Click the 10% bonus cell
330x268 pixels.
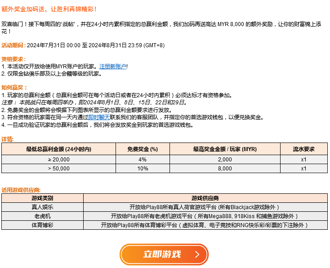click(x=143, y=169)
